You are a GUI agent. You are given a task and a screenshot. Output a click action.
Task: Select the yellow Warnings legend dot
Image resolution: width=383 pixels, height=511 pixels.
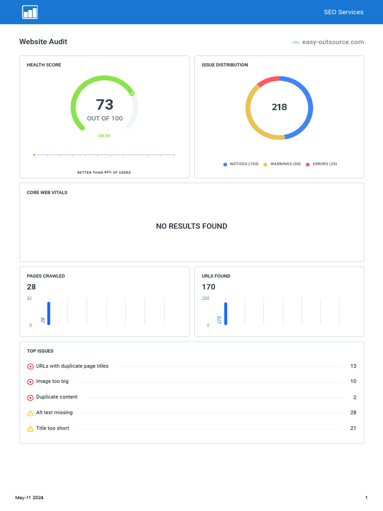(265, 164)
